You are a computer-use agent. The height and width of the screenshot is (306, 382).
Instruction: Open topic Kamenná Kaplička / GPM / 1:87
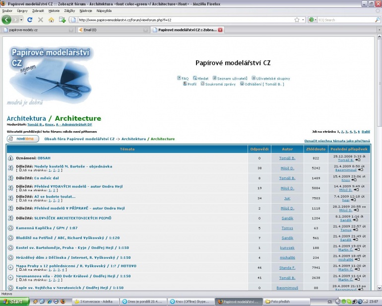(47, 228)
